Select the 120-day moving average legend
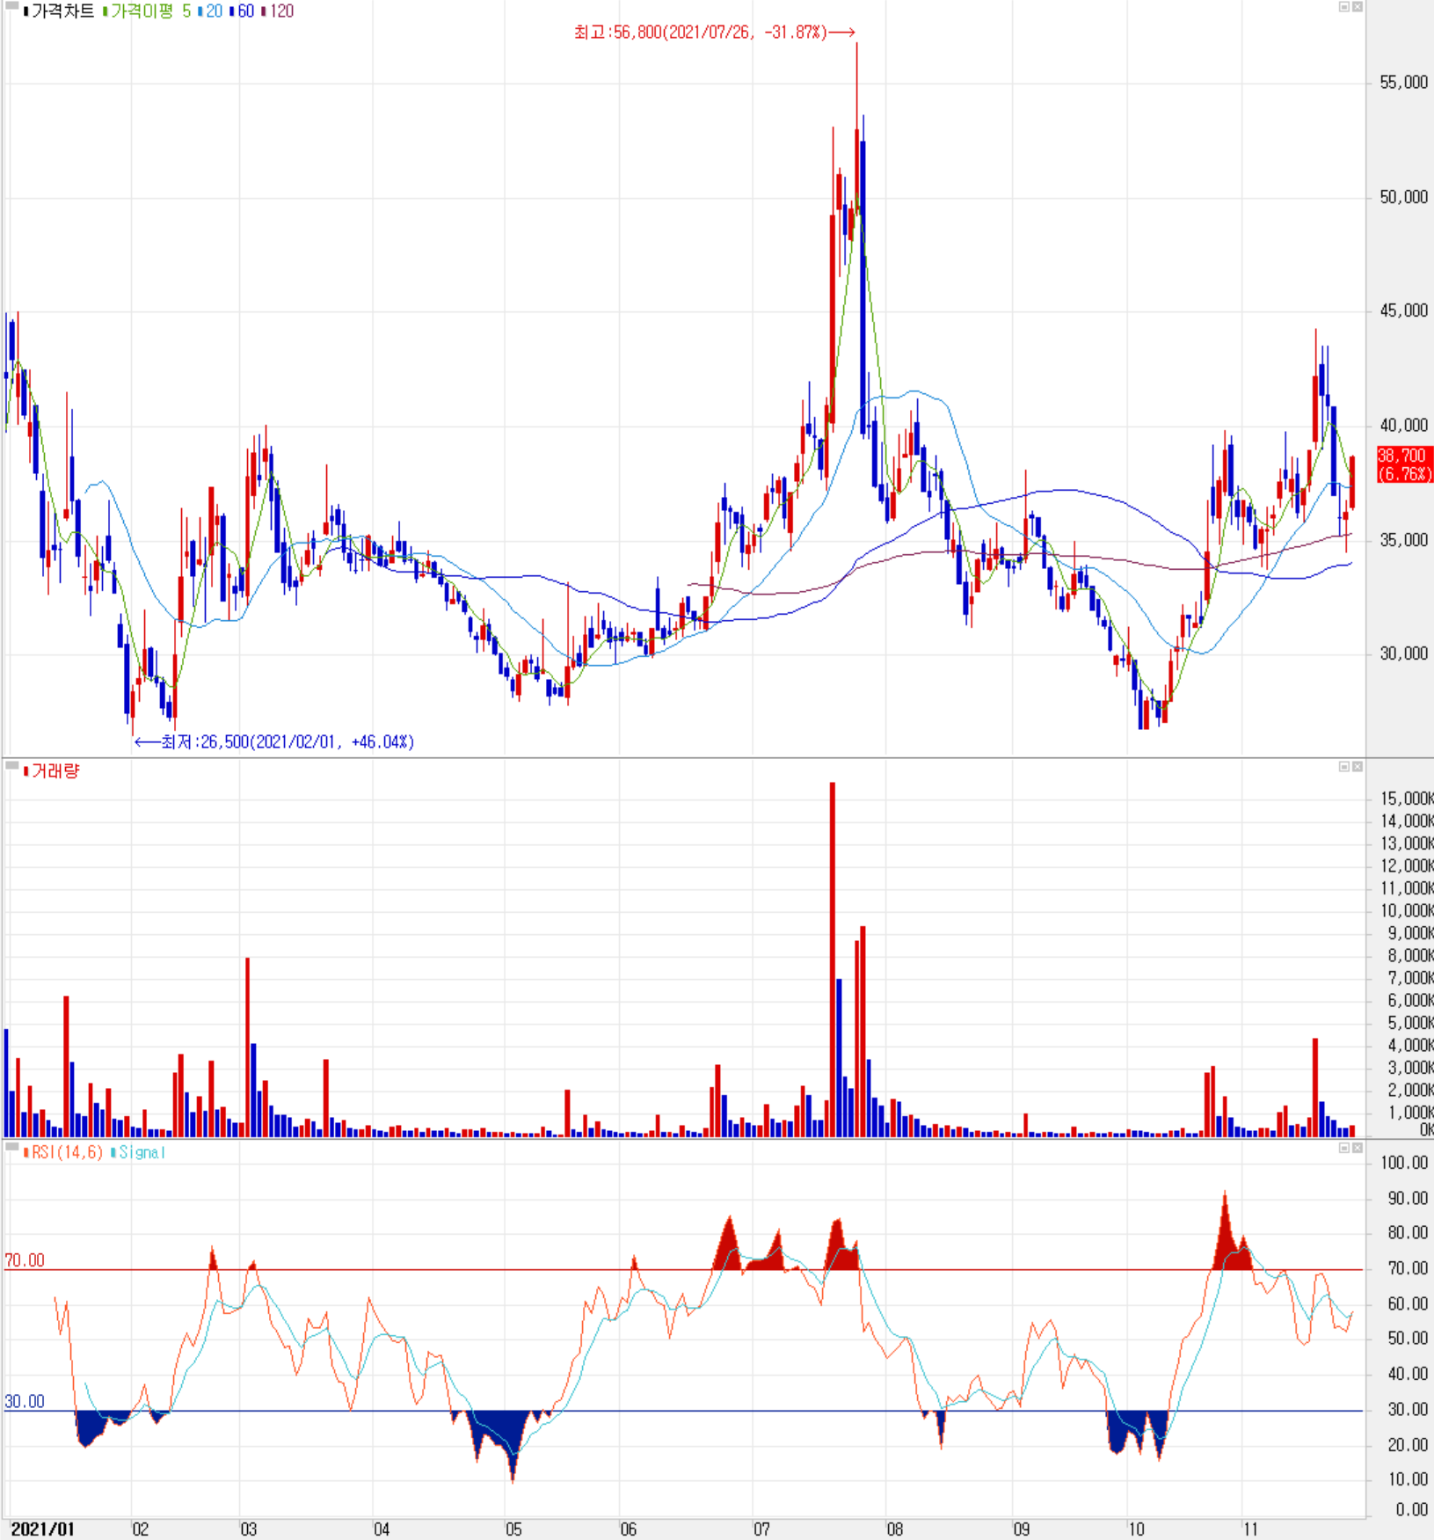 click(x=278, y=11)
